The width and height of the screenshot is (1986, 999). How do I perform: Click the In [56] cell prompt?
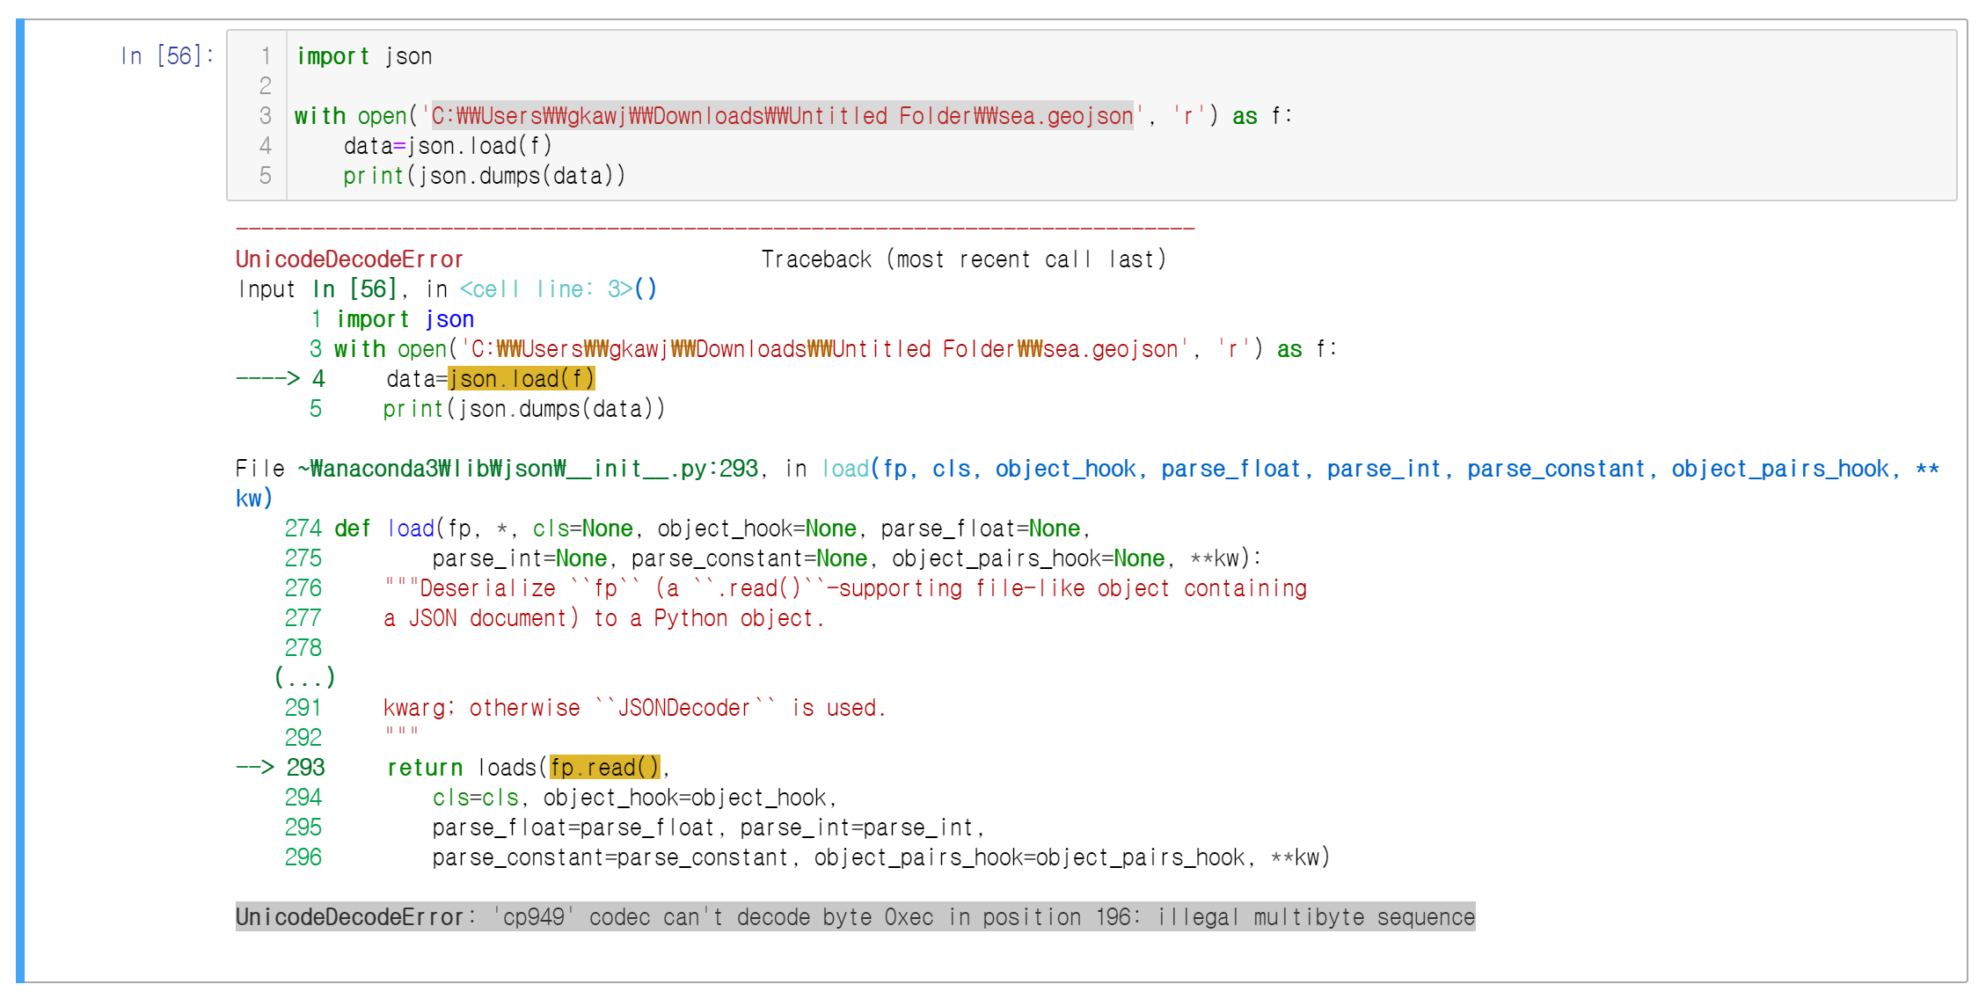[x=167, y=56]
